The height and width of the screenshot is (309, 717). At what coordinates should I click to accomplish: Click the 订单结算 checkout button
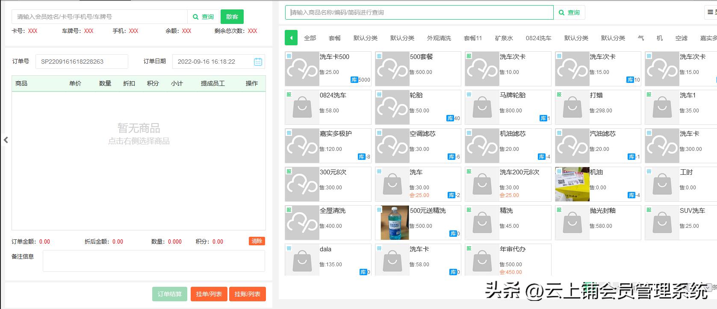coord(170,294)
